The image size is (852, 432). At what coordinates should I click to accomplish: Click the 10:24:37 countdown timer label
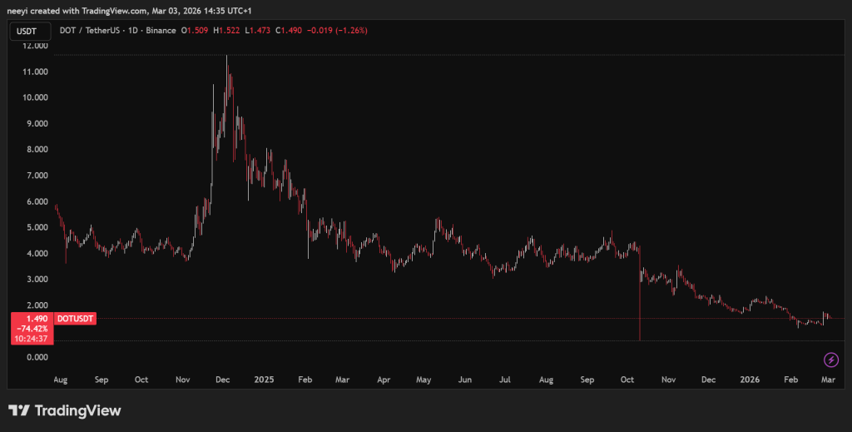coord(31,339)
